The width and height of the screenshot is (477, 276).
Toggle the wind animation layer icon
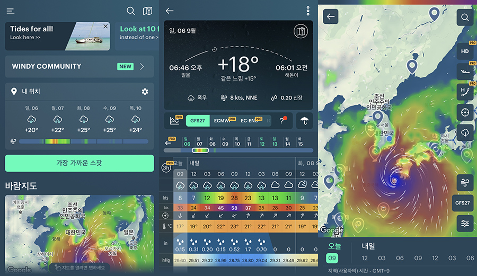pos(465,183)
